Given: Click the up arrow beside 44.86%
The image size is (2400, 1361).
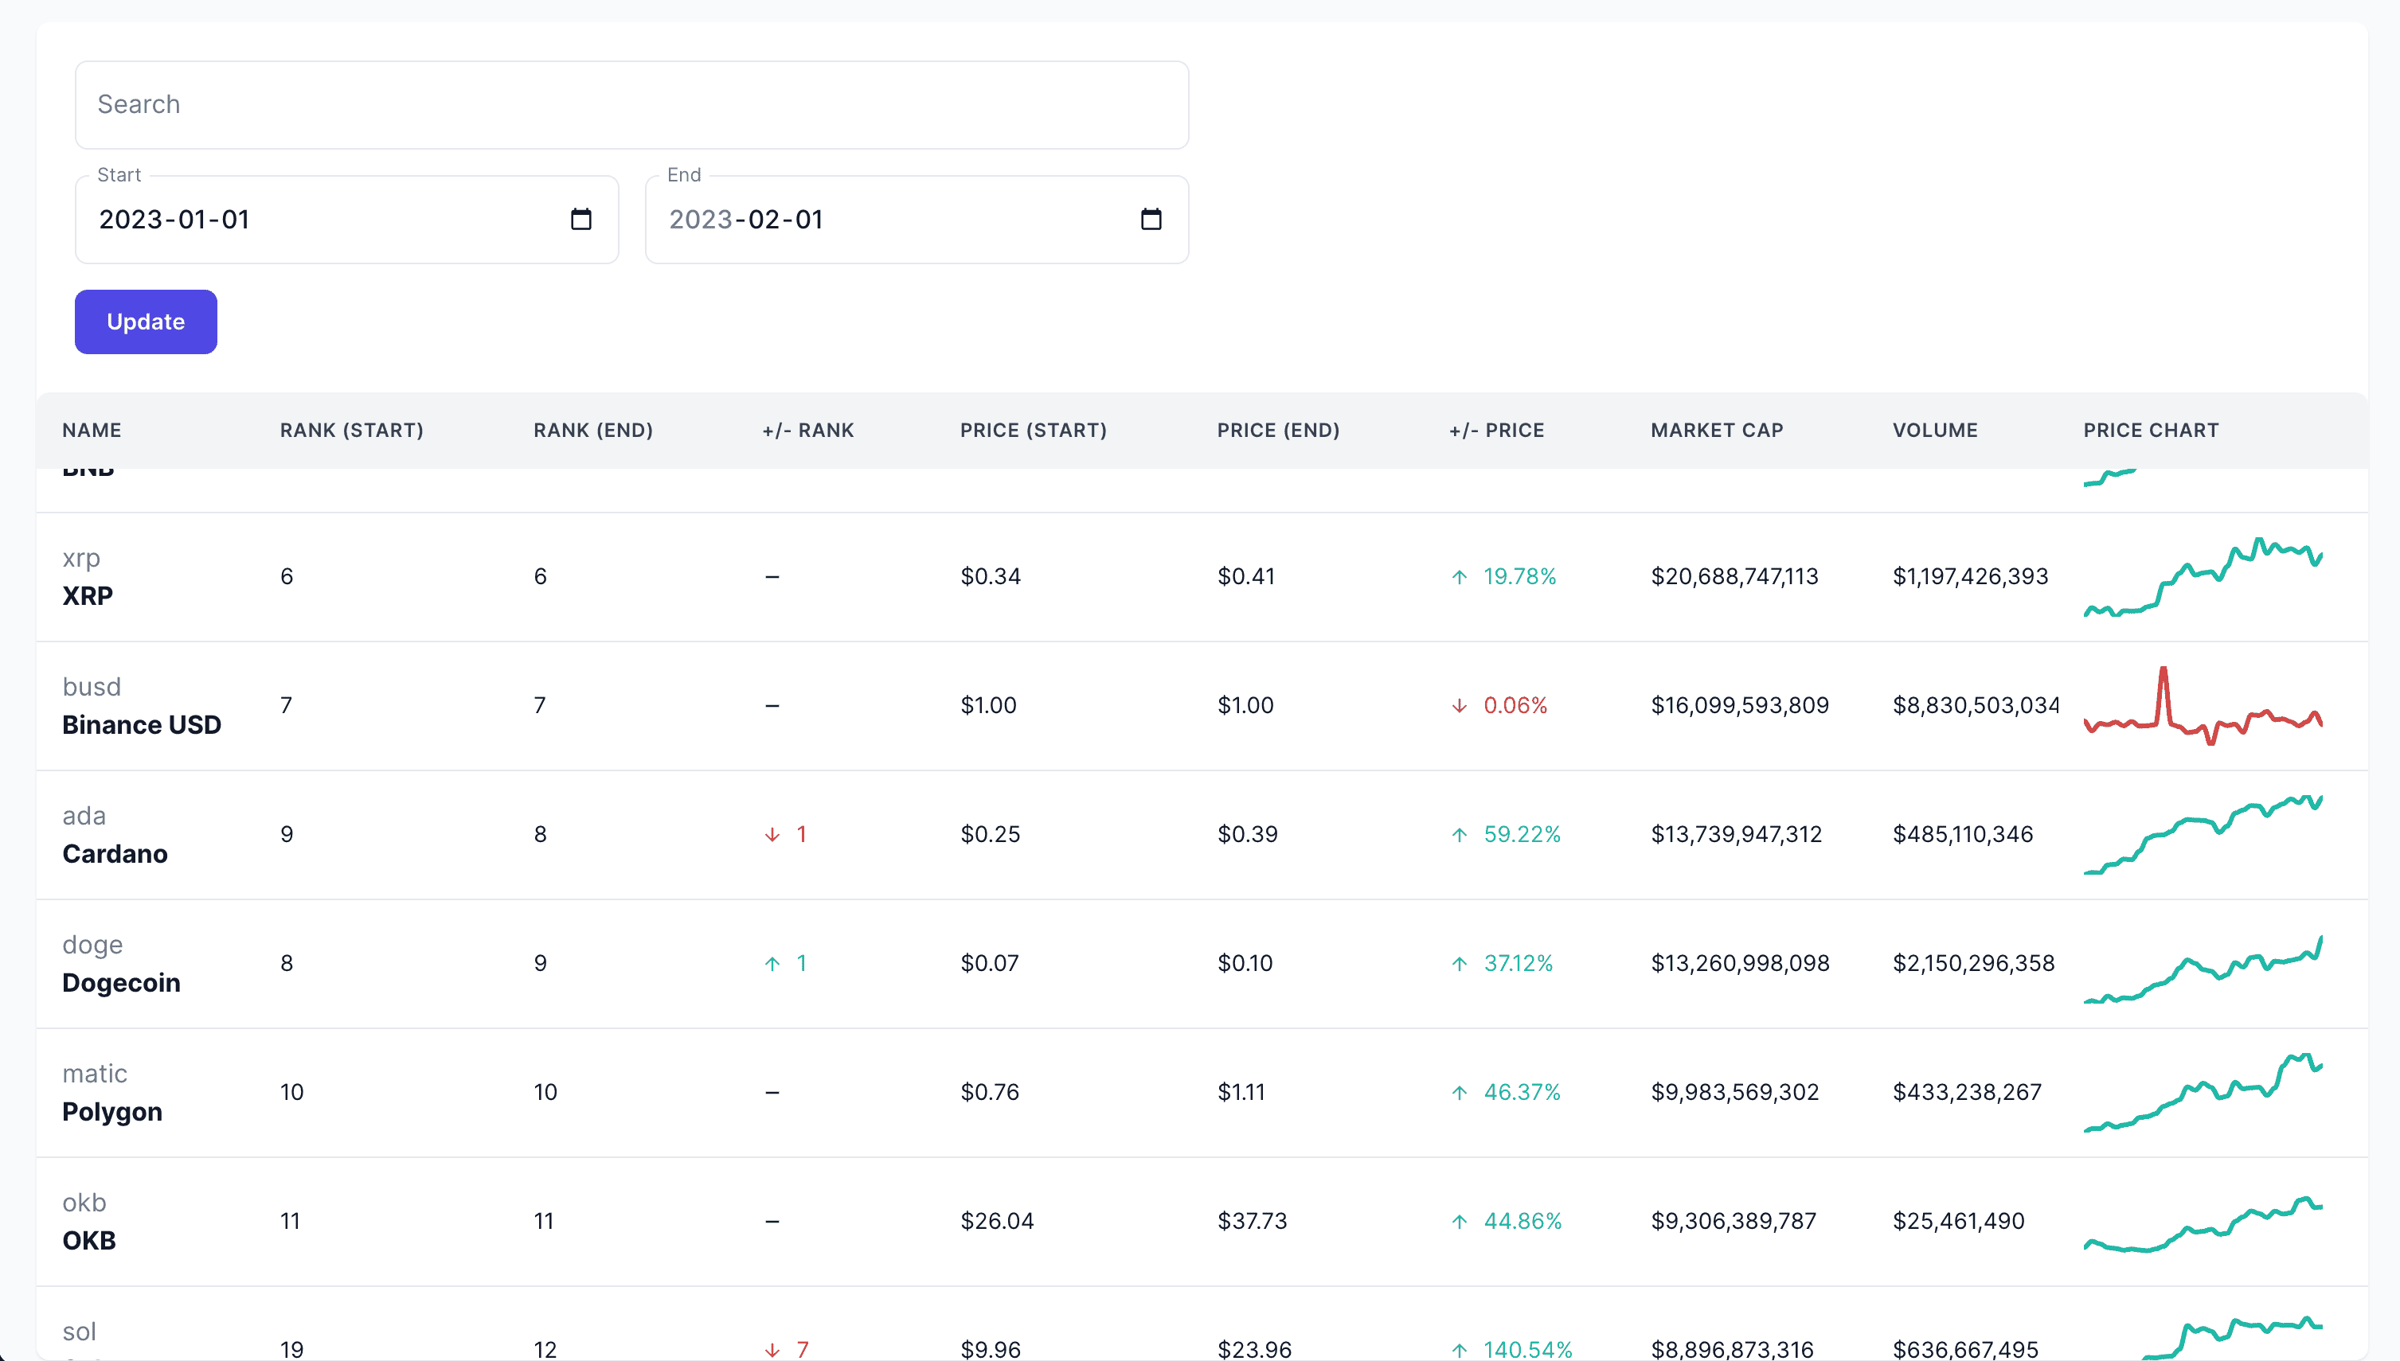Looking at the screenshot, I should pos(1460,1222).
